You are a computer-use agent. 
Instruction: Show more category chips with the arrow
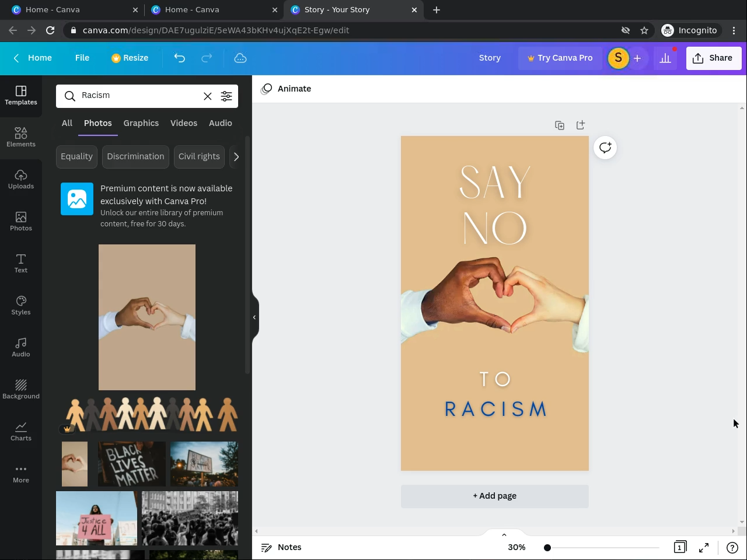(236, 156)
